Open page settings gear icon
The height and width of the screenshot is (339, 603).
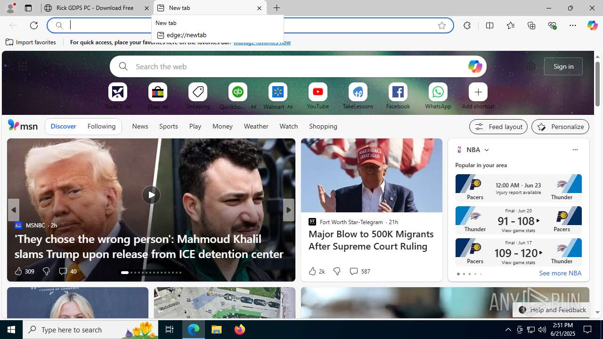click(x=531, y=66)
